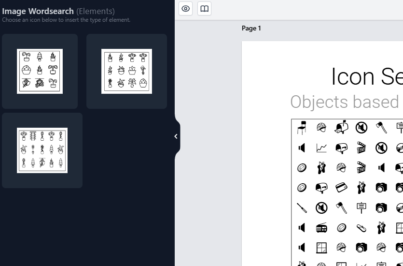
Task: Click the credit card icon in the grid
Action: pos(342,188)
